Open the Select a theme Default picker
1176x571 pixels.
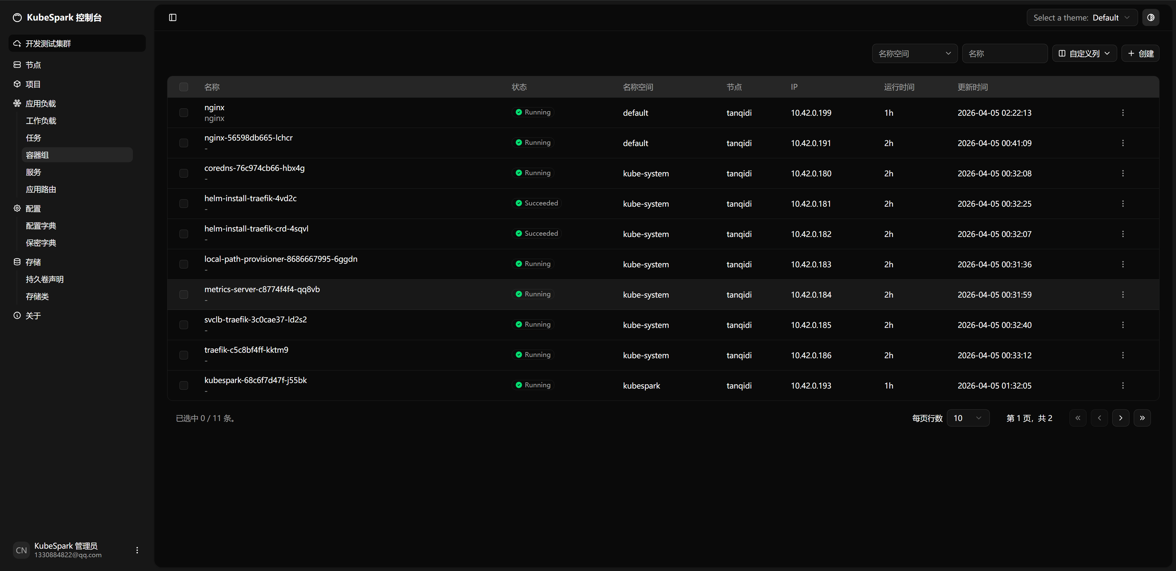tap(1081, 17)
